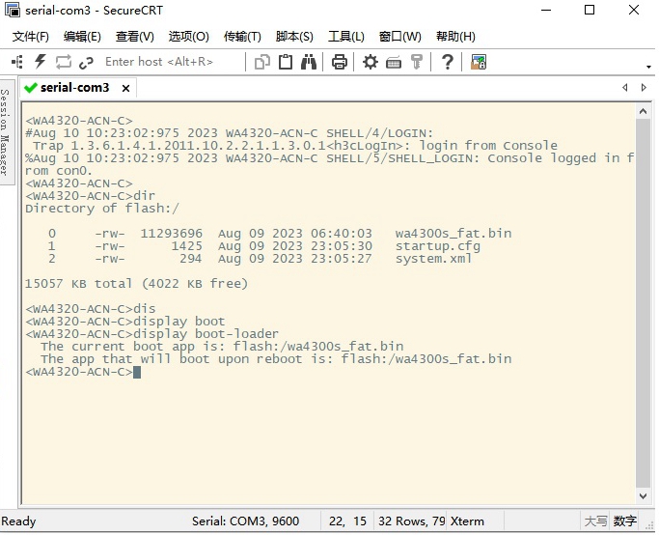Click the vertical scrollbar thumb
The height and width of the screenshot is (535, 659).
pos(643,303)
